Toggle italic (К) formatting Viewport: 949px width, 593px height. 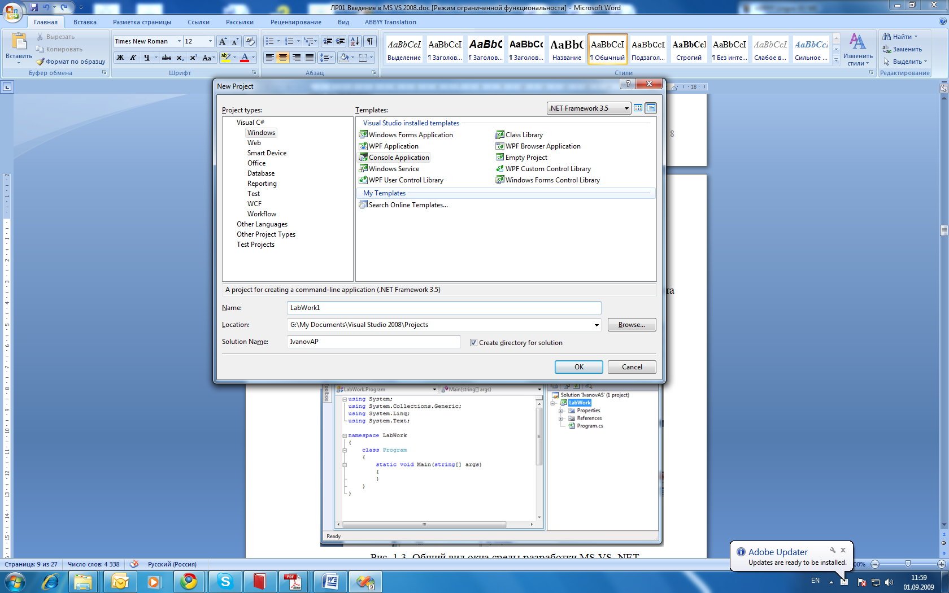[133, 58]
